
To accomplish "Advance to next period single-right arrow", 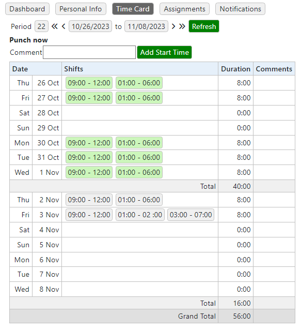I will click(173, 26).
